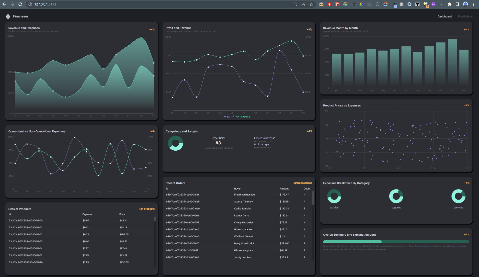Viewport: 479px width, 277px height.
Task: Click the Target Sales value 83
Action: 218,143
